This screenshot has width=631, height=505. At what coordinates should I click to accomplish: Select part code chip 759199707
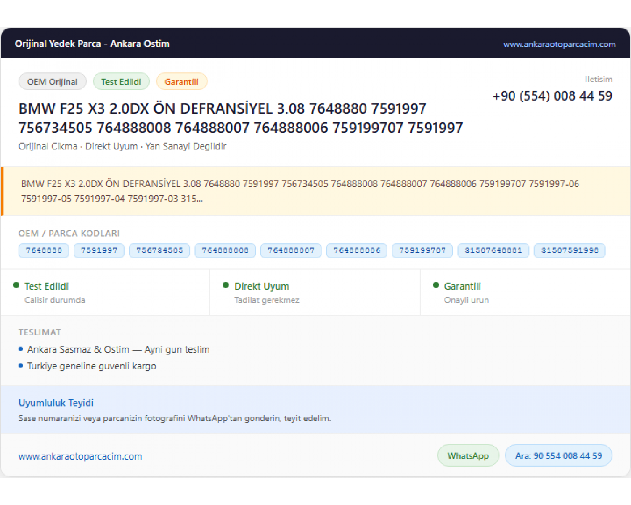[x=422, y=250]
